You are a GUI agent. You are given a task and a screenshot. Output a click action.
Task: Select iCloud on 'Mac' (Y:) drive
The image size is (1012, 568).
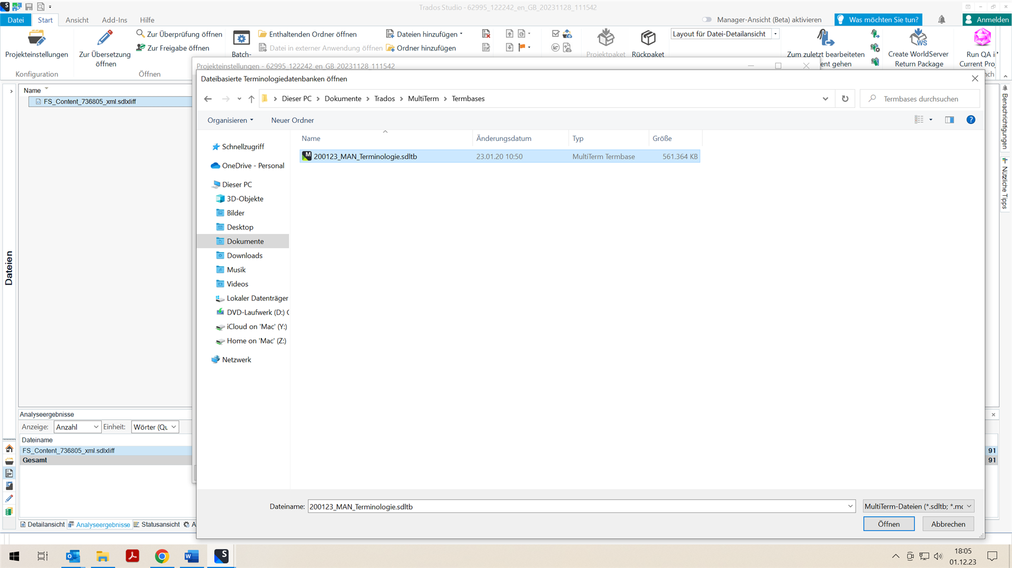pyautogui.click(x=251, y=327)
